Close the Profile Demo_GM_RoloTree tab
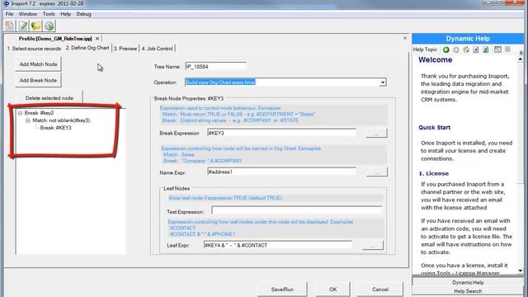Image resolution: width=528 pixels, height=297 pixels. pos(97,39)
